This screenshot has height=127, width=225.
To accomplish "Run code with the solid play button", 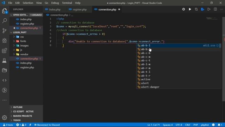I will click(190, 10).
